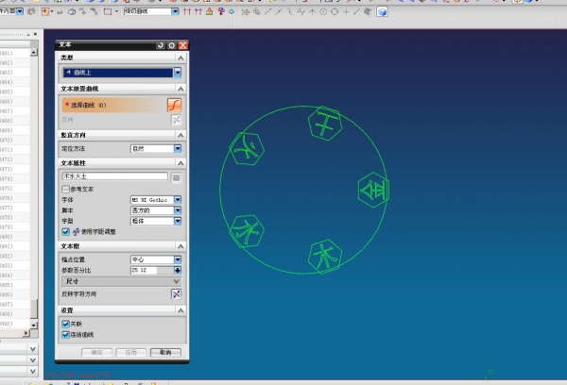Click the red-and-blue feature icon in toolbar
The height and width of the screenshot is (385, 567).
(x=220, y=12)
